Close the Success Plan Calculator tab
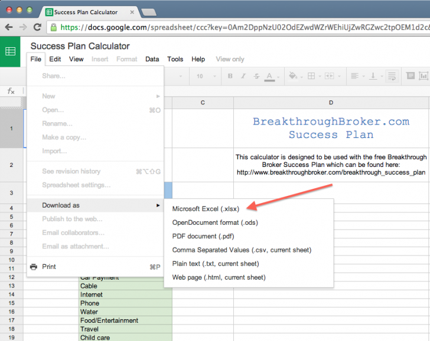430x341 pixels. pyautogui.click(x=132, y=12)
